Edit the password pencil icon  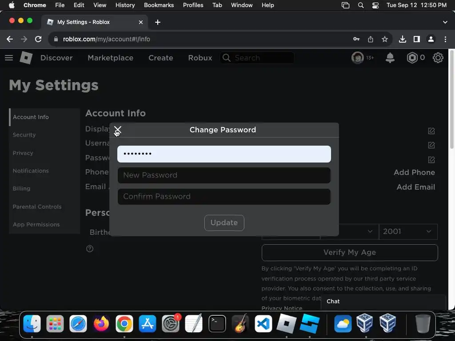tap(431, 159)
